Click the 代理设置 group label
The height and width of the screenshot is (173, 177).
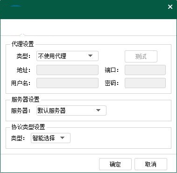point(22,44)
